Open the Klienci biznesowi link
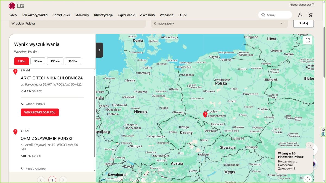This screenshot has height=183, width=326. [302, 5]
